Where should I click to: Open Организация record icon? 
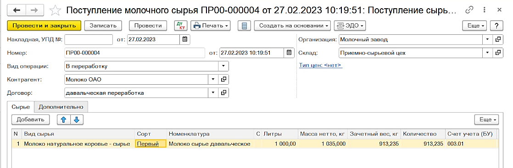click(498, 39)
